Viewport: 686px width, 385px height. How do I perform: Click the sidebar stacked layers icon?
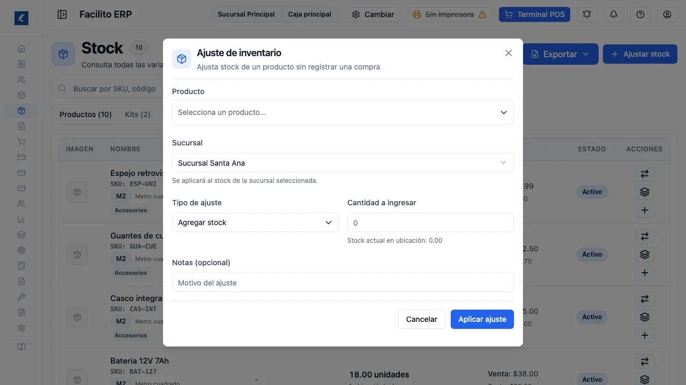[x=21, y=235]
